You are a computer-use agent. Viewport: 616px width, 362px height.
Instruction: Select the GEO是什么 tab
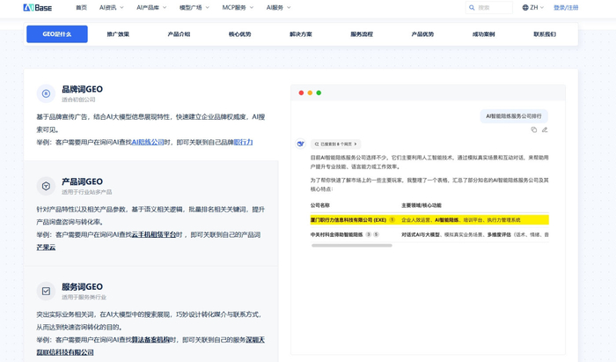(57, 34)
